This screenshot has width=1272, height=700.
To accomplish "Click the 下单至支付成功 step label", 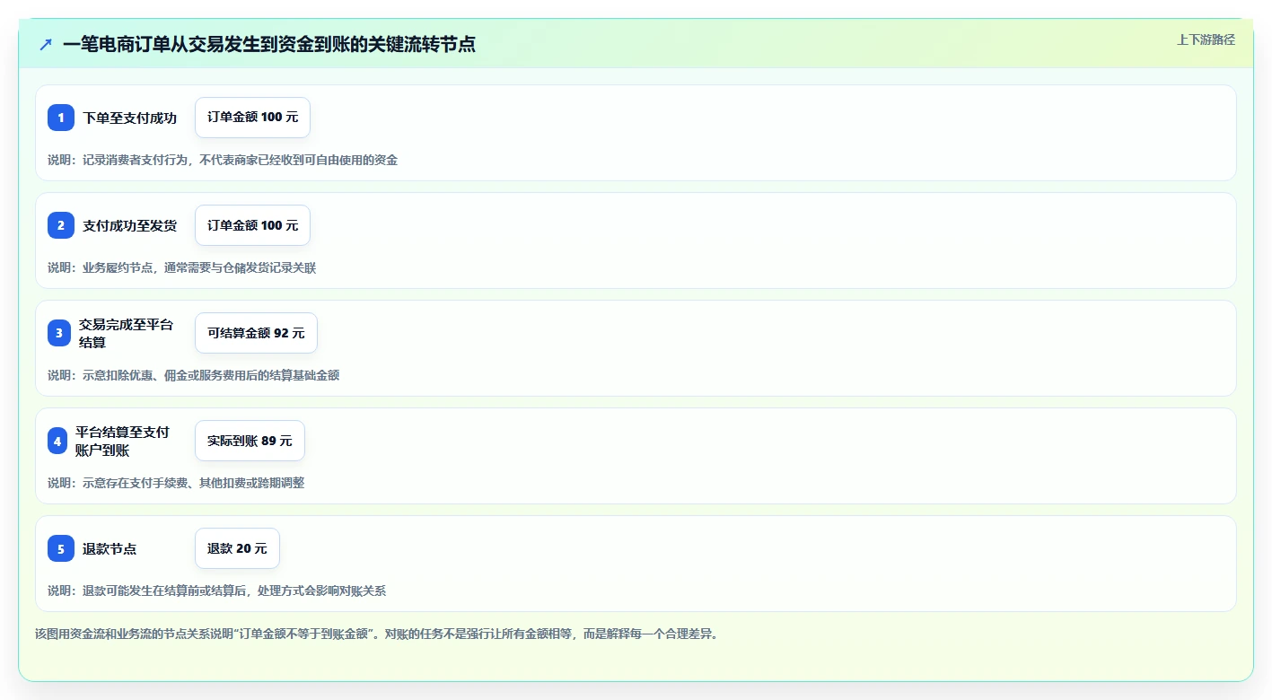I will pos(130,118).
